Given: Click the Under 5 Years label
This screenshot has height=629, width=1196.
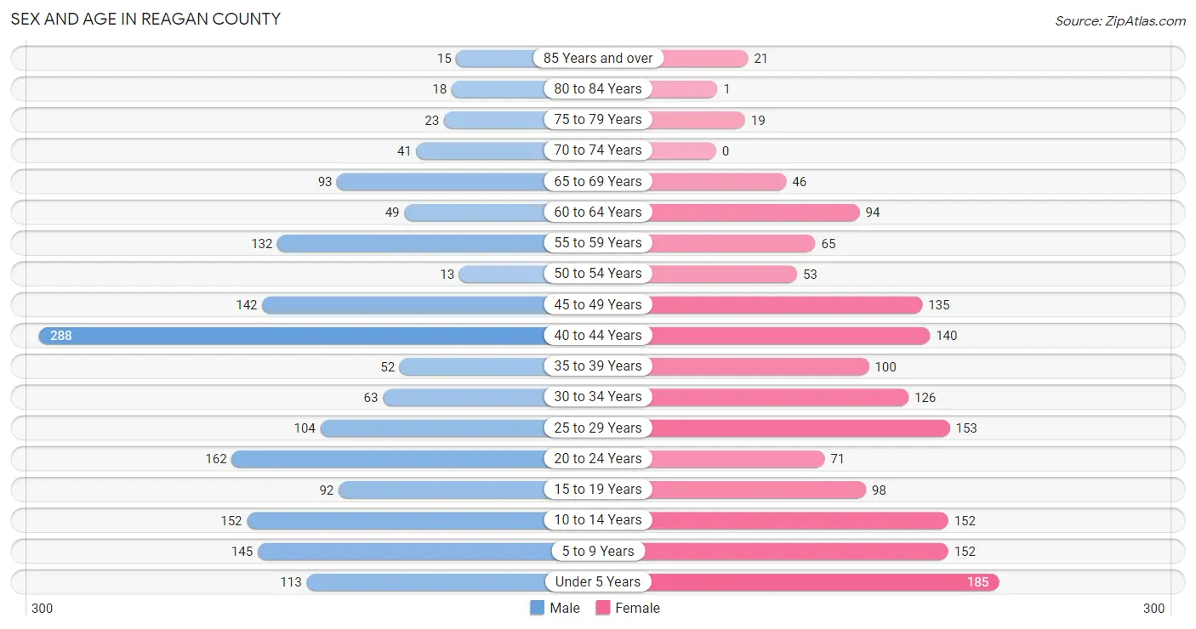Looking at the screenshot, I should pyautogui.click(x=598, y=582).
